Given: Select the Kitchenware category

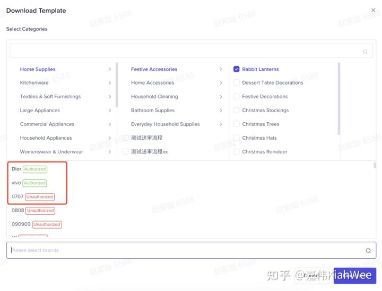Looking at the screenshot, I should 34,83.
